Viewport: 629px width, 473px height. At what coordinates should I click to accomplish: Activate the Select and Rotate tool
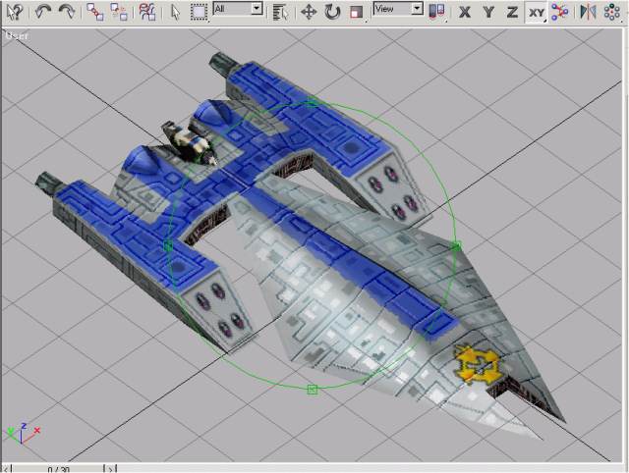tap(332, 12)
